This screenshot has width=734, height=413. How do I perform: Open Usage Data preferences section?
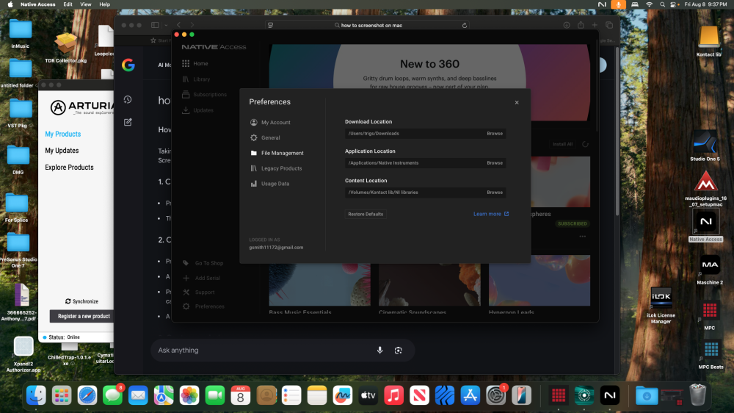[x=269, y=184]
